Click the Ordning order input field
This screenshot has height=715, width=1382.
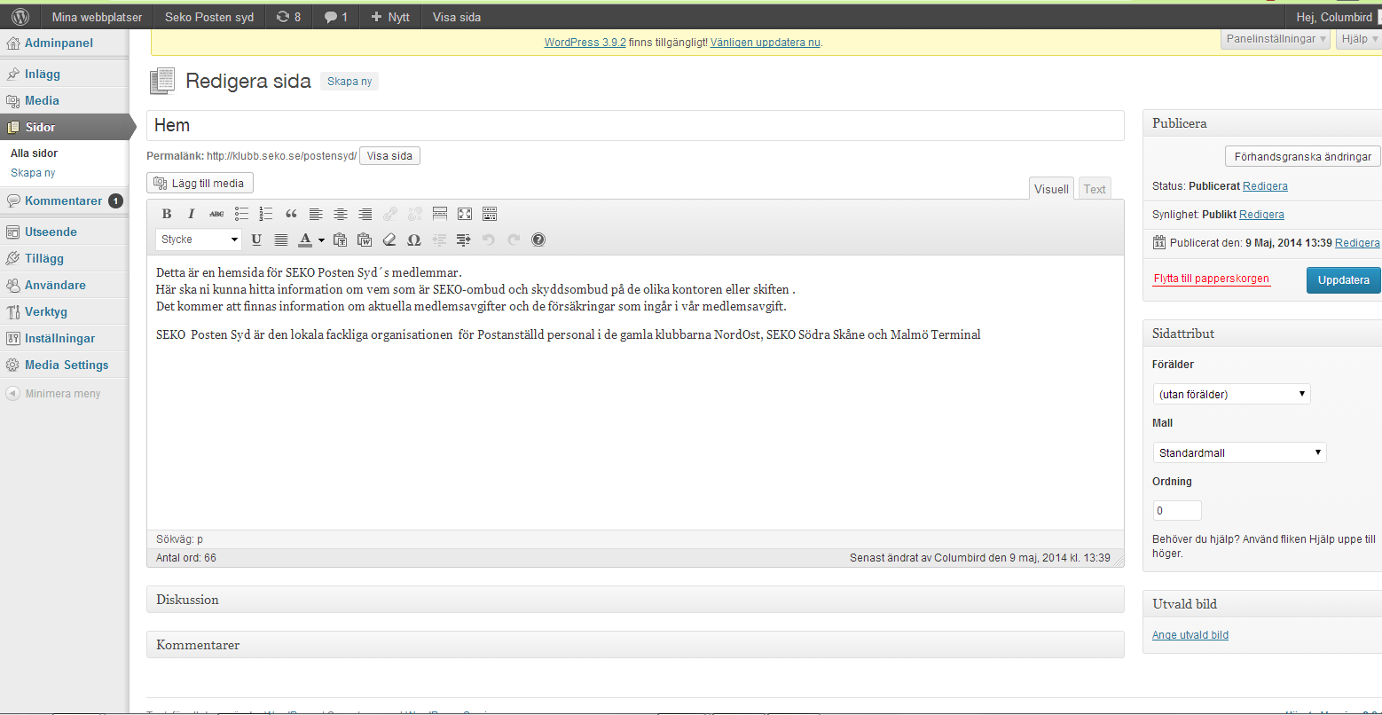pyautogui.click(x=1177, y=511)
